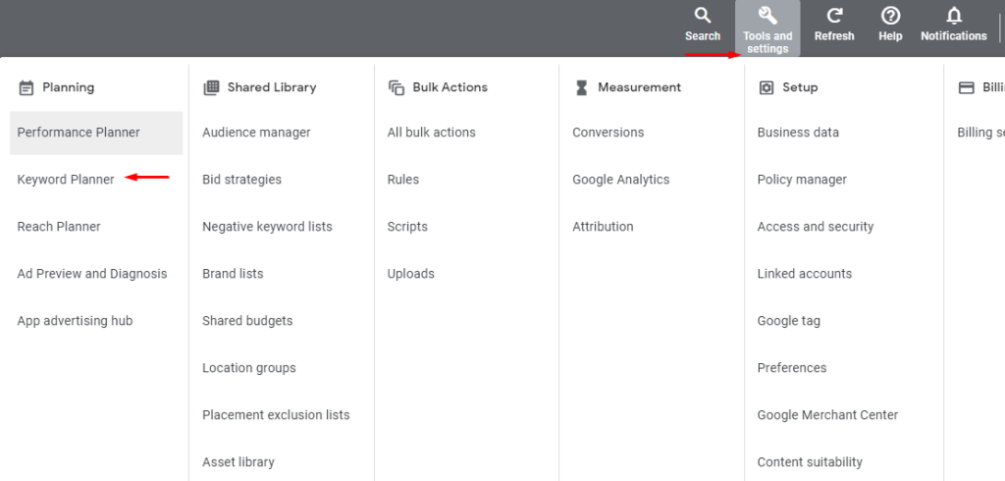The width and height of the screenshot is (1005, 481).
Task: Click the Measurement hourglass icon
Action: point(581,87)
